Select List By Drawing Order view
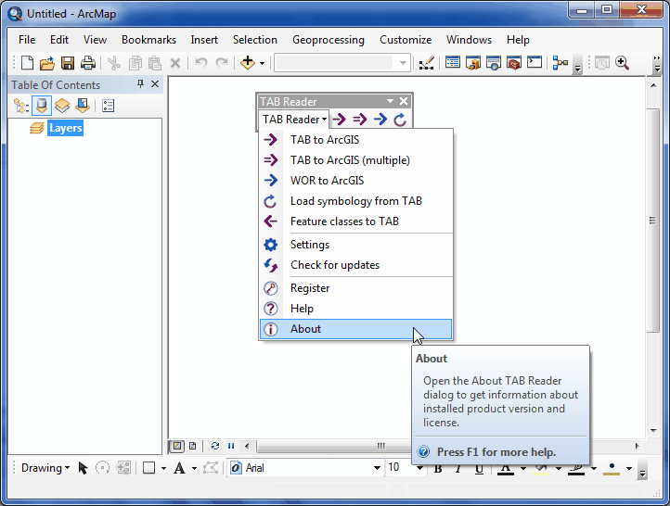The width and height of the screenshot is (670, 506). [20, 106]
